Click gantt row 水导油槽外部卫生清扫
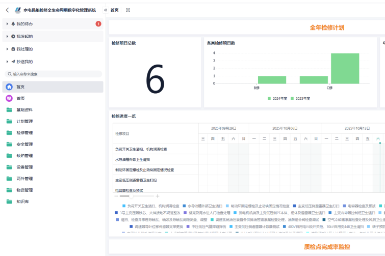This screenshot has height=256, width=385. [x=156, y=159]
